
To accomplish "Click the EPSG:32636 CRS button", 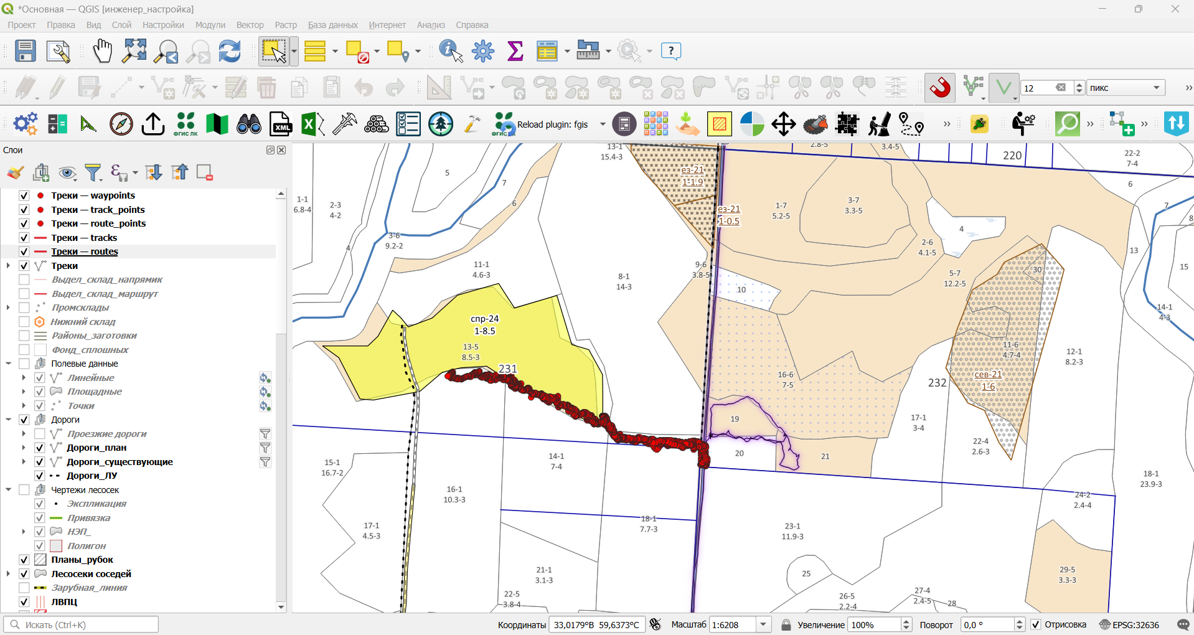I will pos(1130,624).
